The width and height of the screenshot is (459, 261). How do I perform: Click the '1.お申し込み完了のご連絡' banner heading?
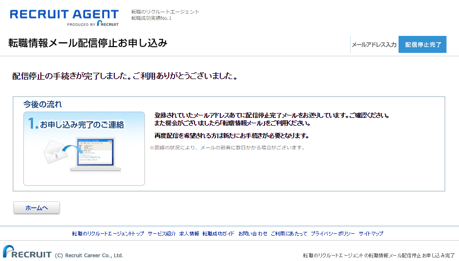tap(76, 125)
